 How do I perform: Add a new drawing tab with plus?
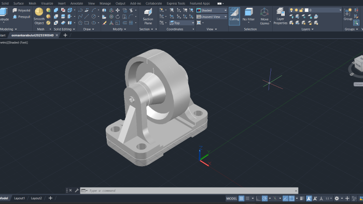click(x=65, y=35)
